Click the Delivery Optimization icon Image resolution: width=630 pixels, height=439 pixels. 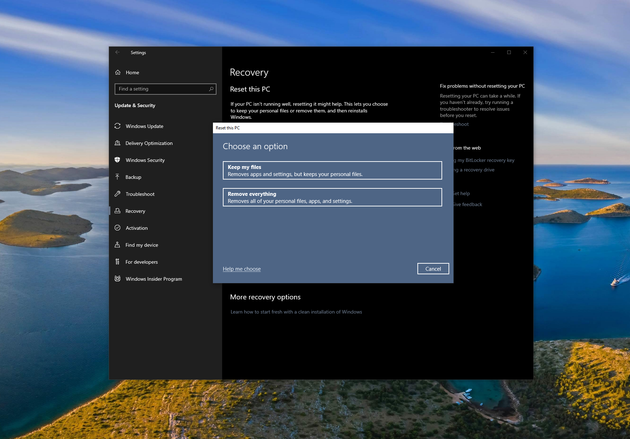point(117,143)
